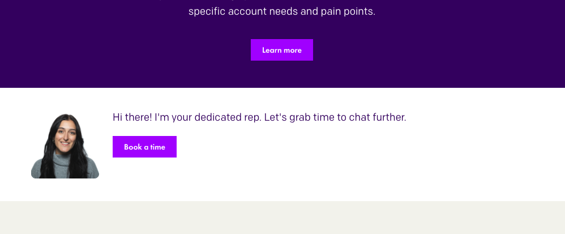
Task: Click the Book a time button
Action: [x=144, y=147]
